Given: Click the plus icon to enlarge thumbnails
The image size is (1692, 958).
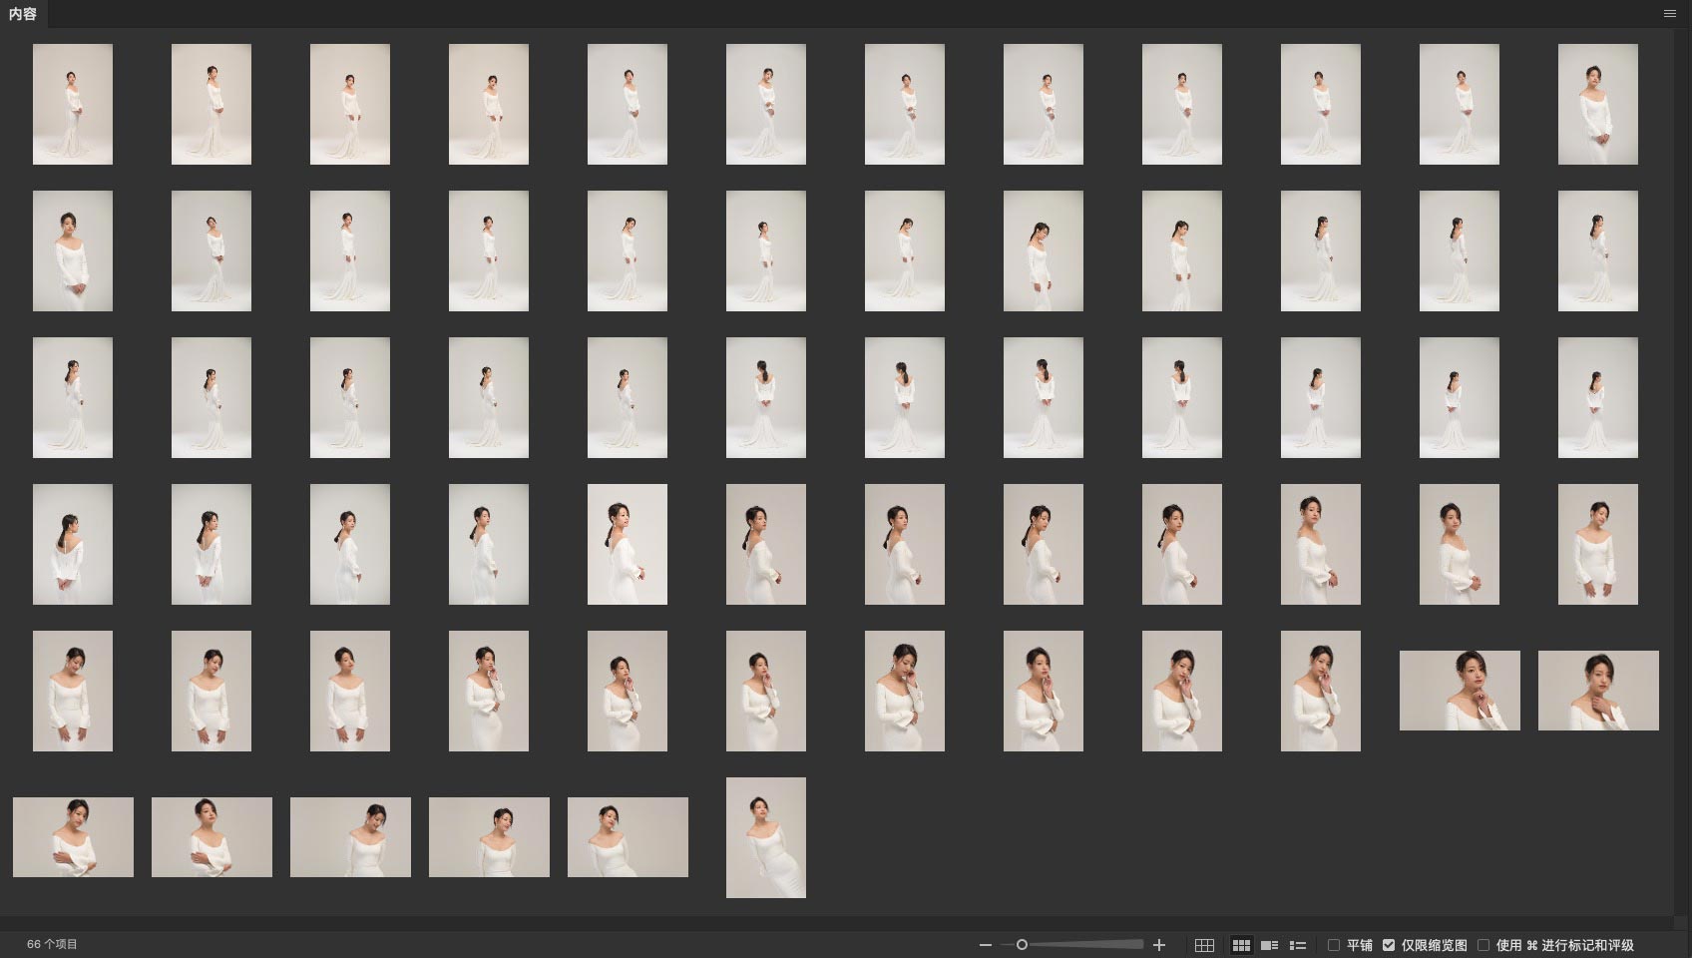Looking at the screenshot, I should click(x=1159, y=945).
